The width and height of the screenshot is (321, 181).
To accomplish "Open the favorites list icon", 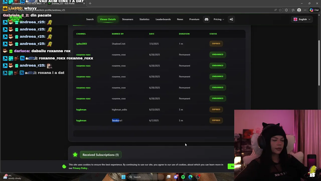I will pyautogui.click(x=293, y=10).
